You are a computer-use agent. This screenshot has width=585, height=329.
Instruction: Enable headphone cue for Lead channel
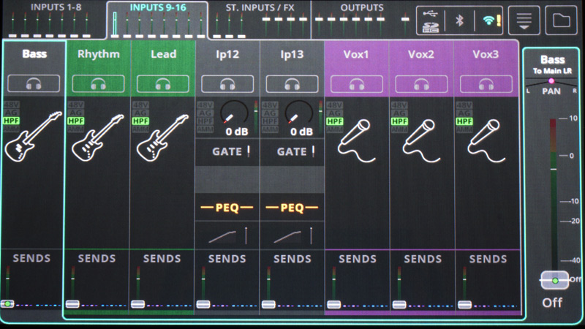pyautogui.click(x=162, y=83)
